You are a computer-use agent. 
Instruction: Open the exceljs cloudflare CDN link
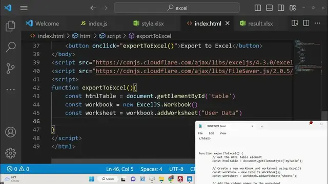(194, 62)
